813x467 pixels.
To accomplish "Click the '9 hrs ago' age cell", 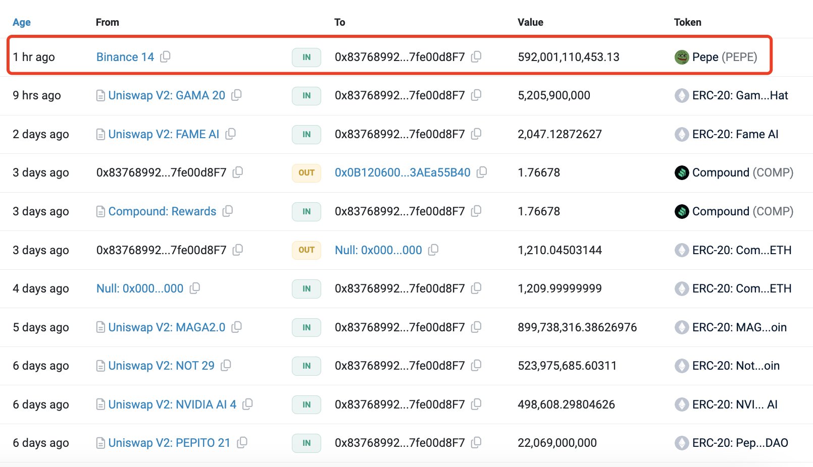I will click(37, 95).
